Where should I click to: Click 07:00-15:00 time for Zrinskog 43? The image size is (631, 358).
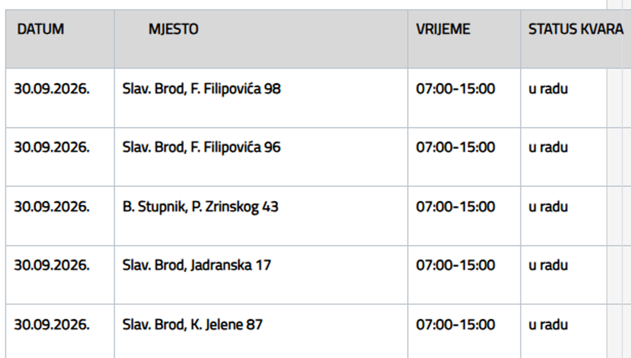tap(455, 207)
